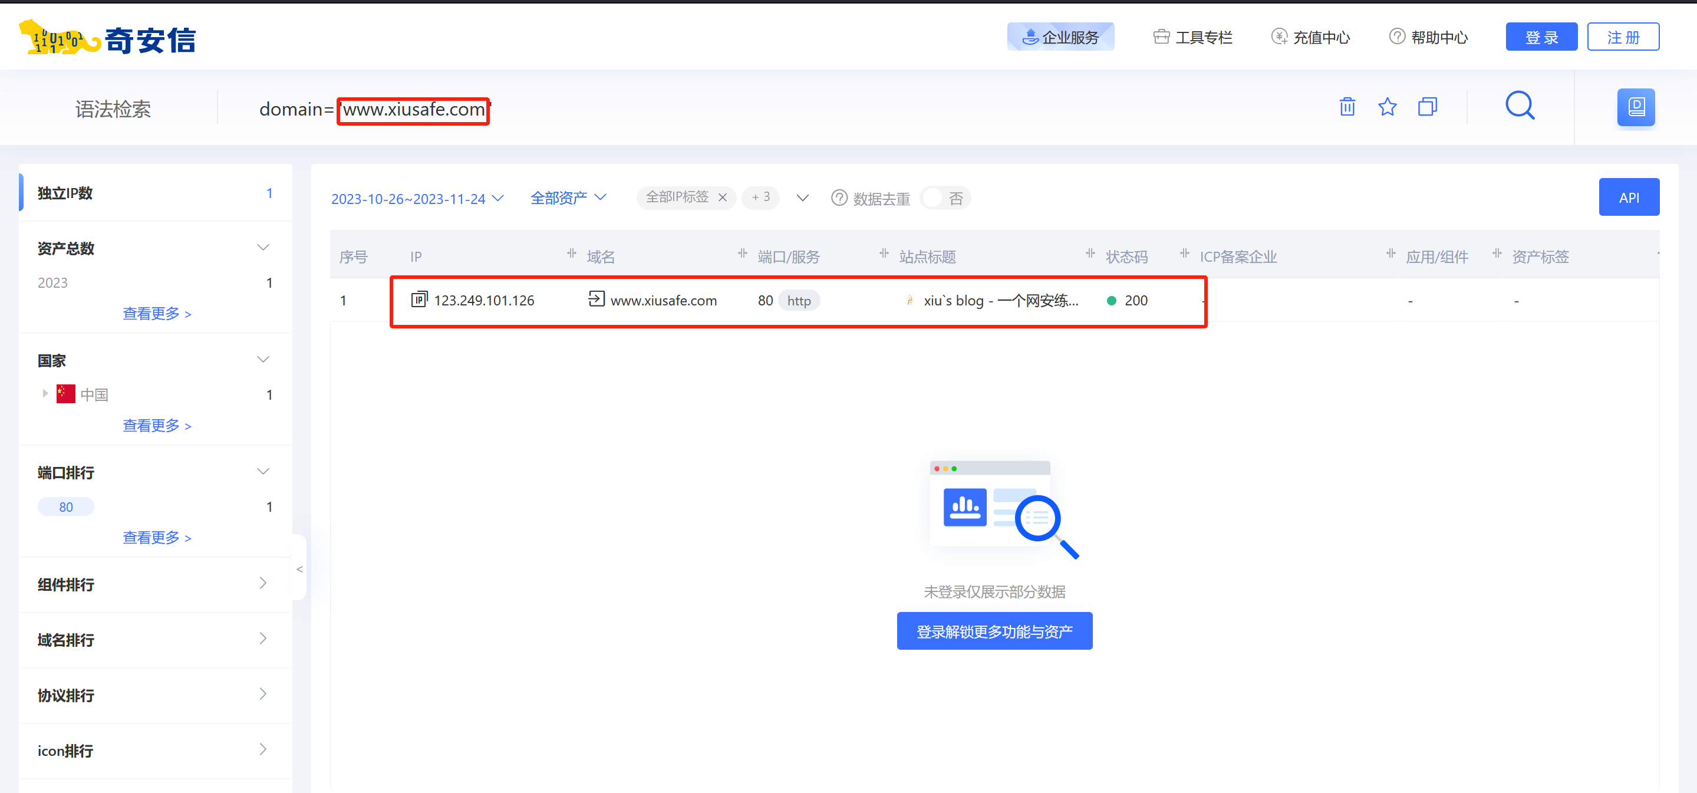Select the port 80 filter pill
The image size is (1697, 793).
[66, 507]
